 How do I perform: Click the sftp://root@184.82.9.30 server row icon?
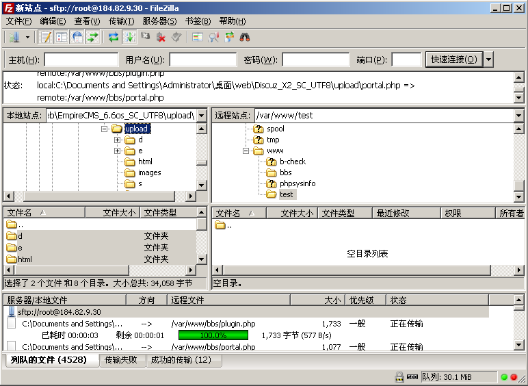pyautogui.click(x=12, y=312)
